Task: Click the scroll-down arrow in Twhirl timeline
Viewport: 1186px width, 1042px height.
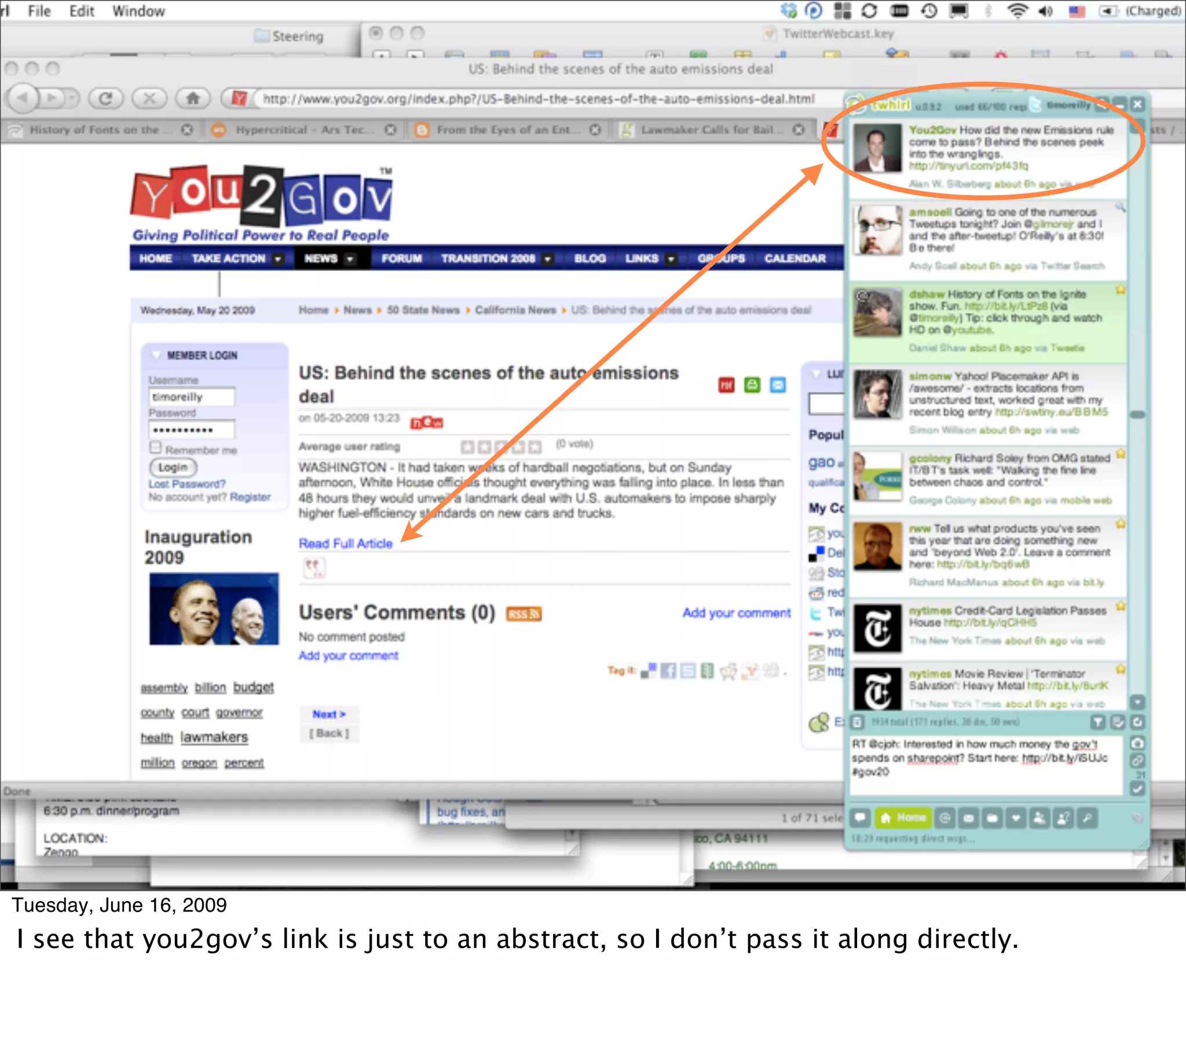Action: click(x=1137, y=702)
